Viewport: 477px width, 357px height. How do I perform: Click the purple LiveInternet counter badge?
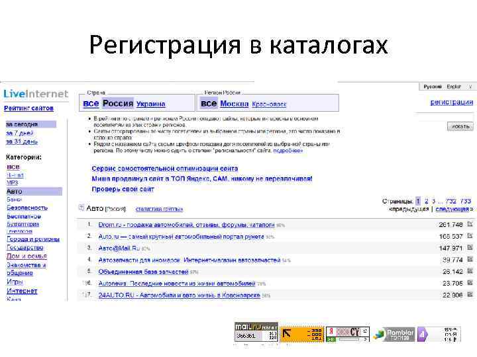[x=439, y=335]
